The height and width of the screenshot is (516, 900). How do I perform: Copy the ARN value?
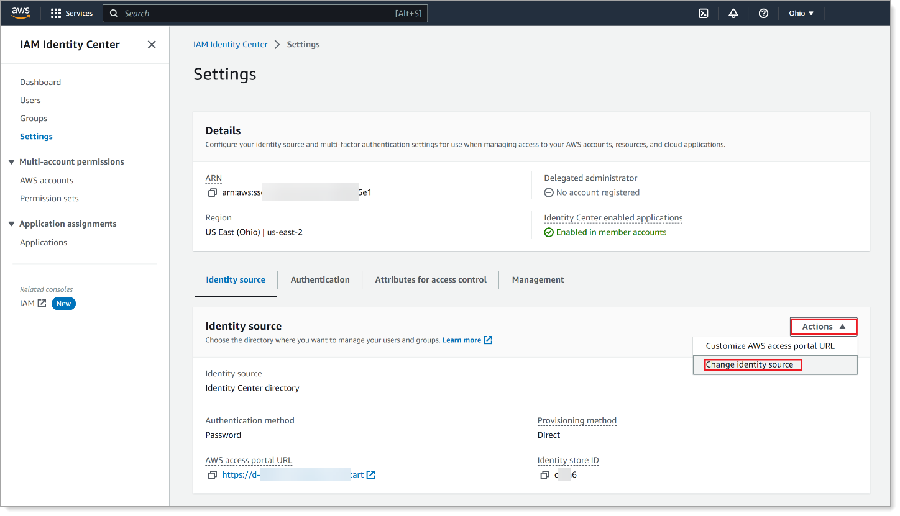tap(212, 192)
